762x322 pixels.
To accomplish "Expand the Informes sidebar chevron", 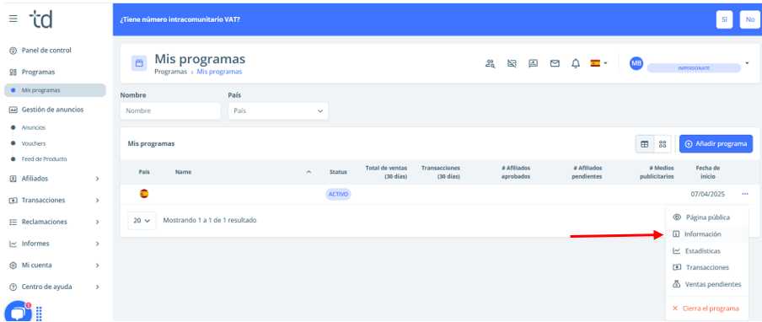I will coord(97,244).
